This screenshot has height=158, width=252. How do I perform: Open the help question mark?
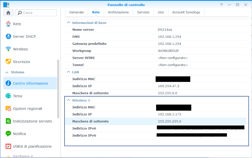(221, 5)
